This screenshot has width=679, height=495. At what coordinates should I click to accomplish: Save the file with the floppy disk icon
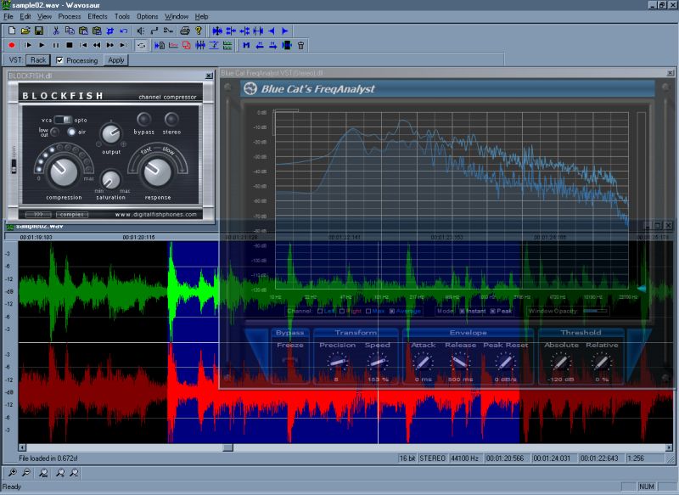pyautogui.click(x=39, y=31)
